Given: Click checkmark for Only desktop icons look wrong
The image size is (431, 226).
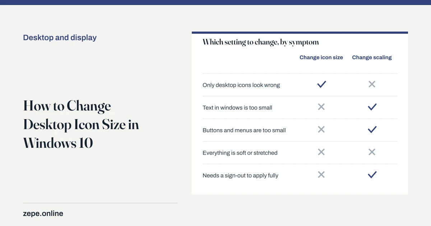Looking at the screenshot, I should tap(321, 85).
